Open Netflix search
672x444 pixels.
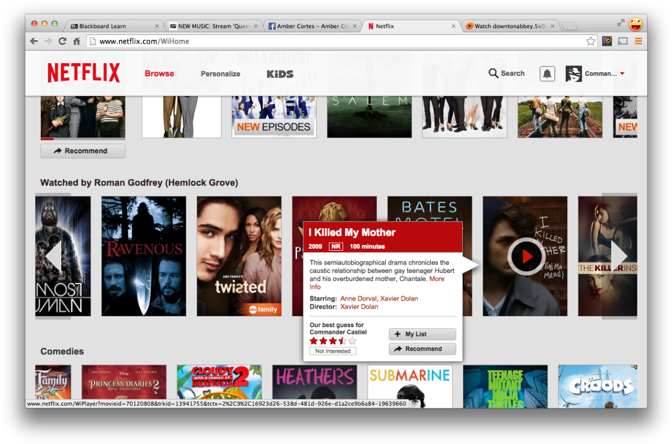point(506,73)
